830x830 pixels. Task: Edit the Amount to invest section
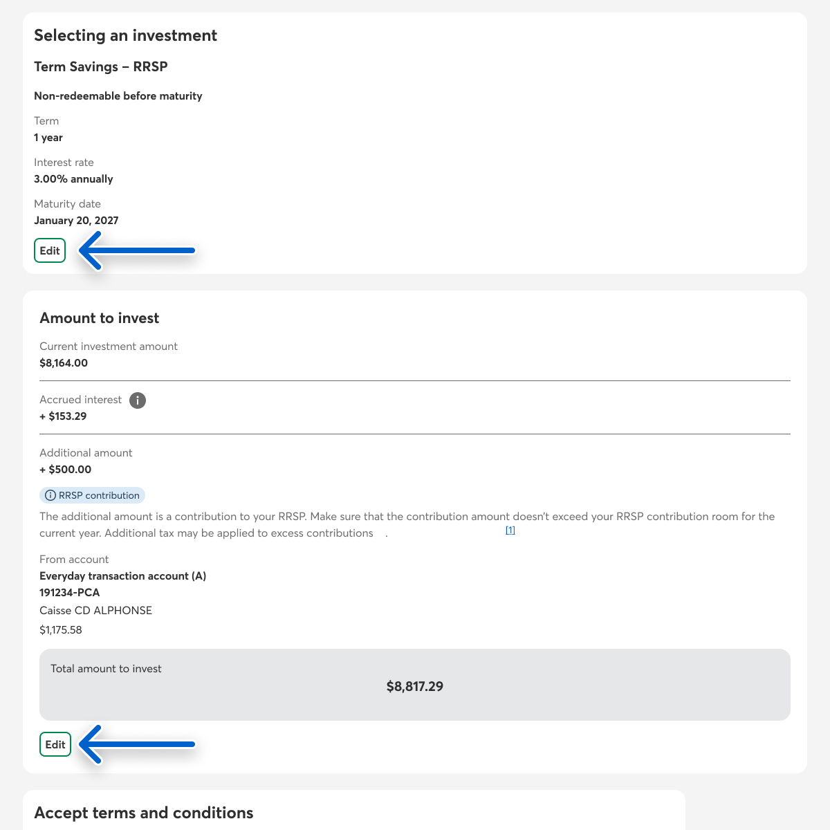pos(55,744)
